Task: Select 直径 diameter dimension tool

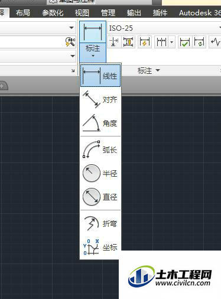Action: 100,197
